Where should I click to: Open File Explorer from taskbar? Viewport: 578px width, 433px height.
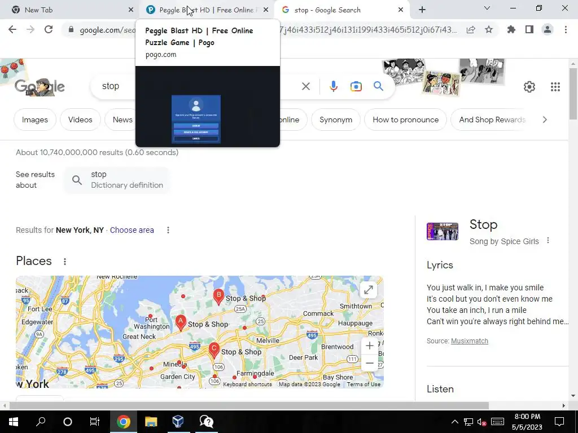click(151, 422)
